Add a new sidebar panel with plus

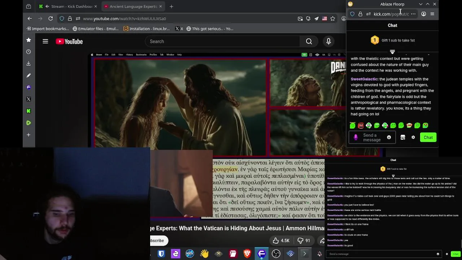29,135
